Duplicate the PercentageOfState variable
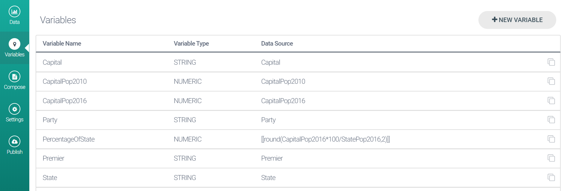This screenshot has height=191, width=567. [x=551, y=139]
